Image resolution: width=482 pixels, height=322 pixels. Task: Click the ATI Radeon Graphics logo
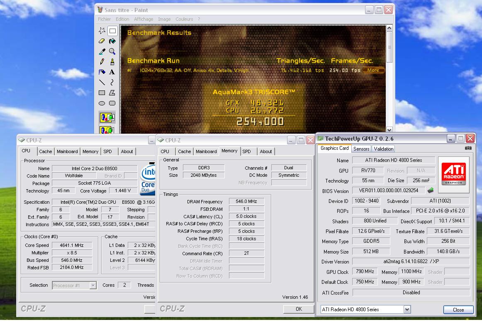(454, 174)
